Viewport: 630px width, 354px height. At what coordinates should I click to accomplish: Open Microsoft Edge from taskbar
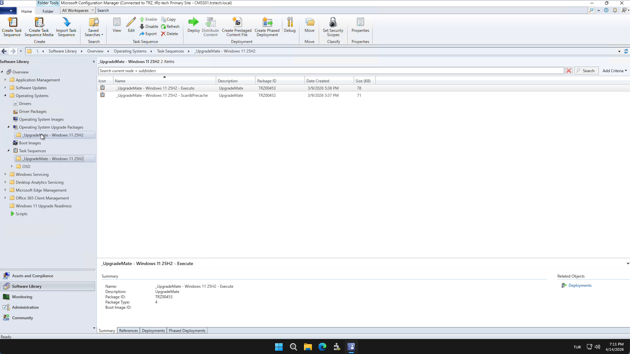[x=322, y=347]
